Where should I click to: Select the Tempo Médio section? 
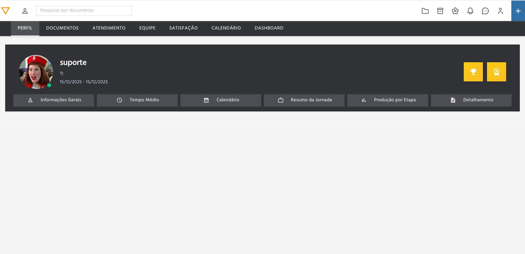pyautogui.click(x=137, y=100)
